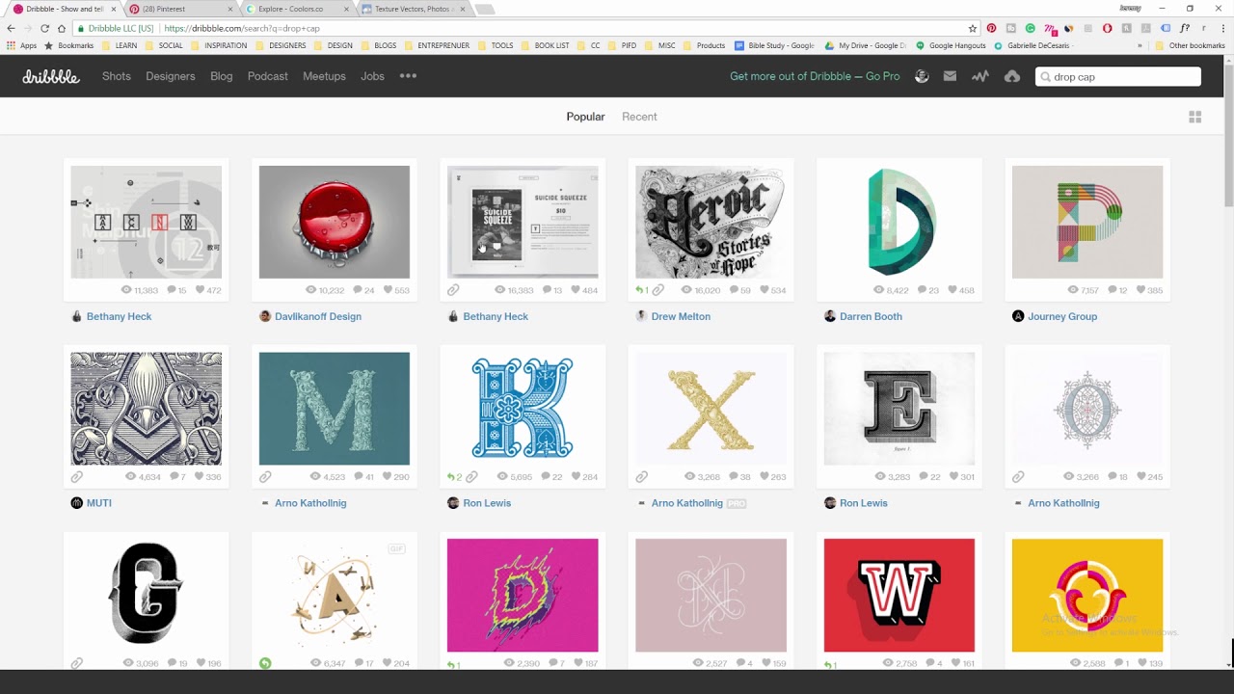This screenshot has height=694, width=1234.
Task: Open MUTI designer profile
Action: [x=99, y=503]
